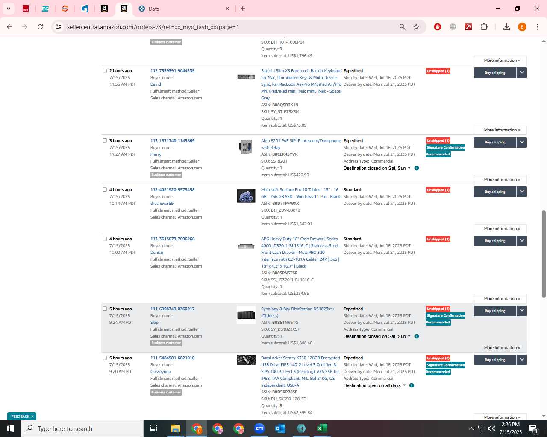Image resolution: width=547 pixels, height=437 pixels.
Task: Expand Buy shipping dropdown for Surface Pro order
Action: 522,192
